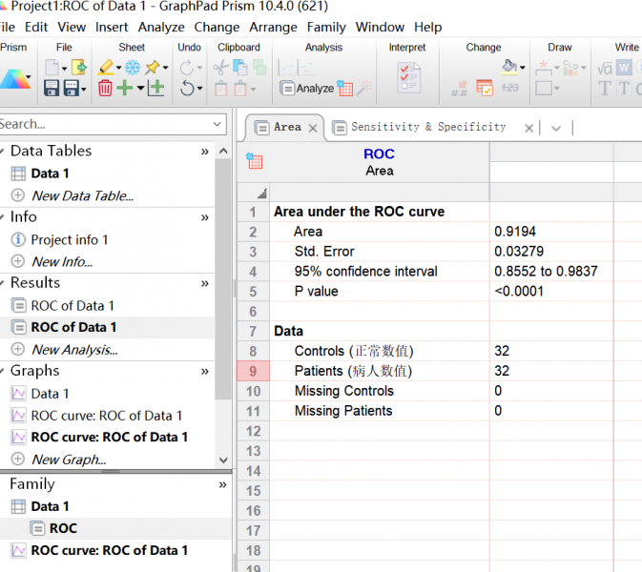Open Project info 1 sheet
Screen dimensions: 642x572
[70, 239]
